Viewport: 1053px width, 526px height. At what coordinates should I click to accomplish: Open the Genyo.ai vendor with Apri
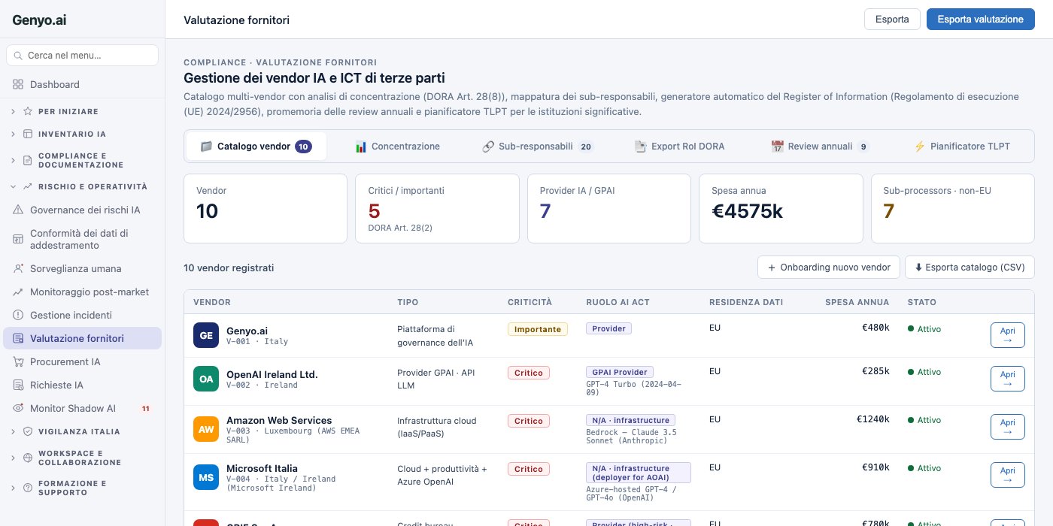click(x=1007, y=335)
